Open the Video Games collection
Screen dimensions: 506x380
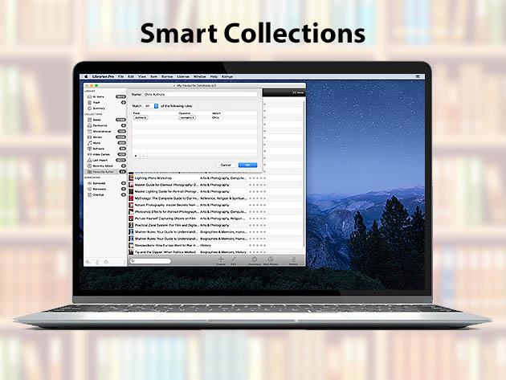click(105, 154)
